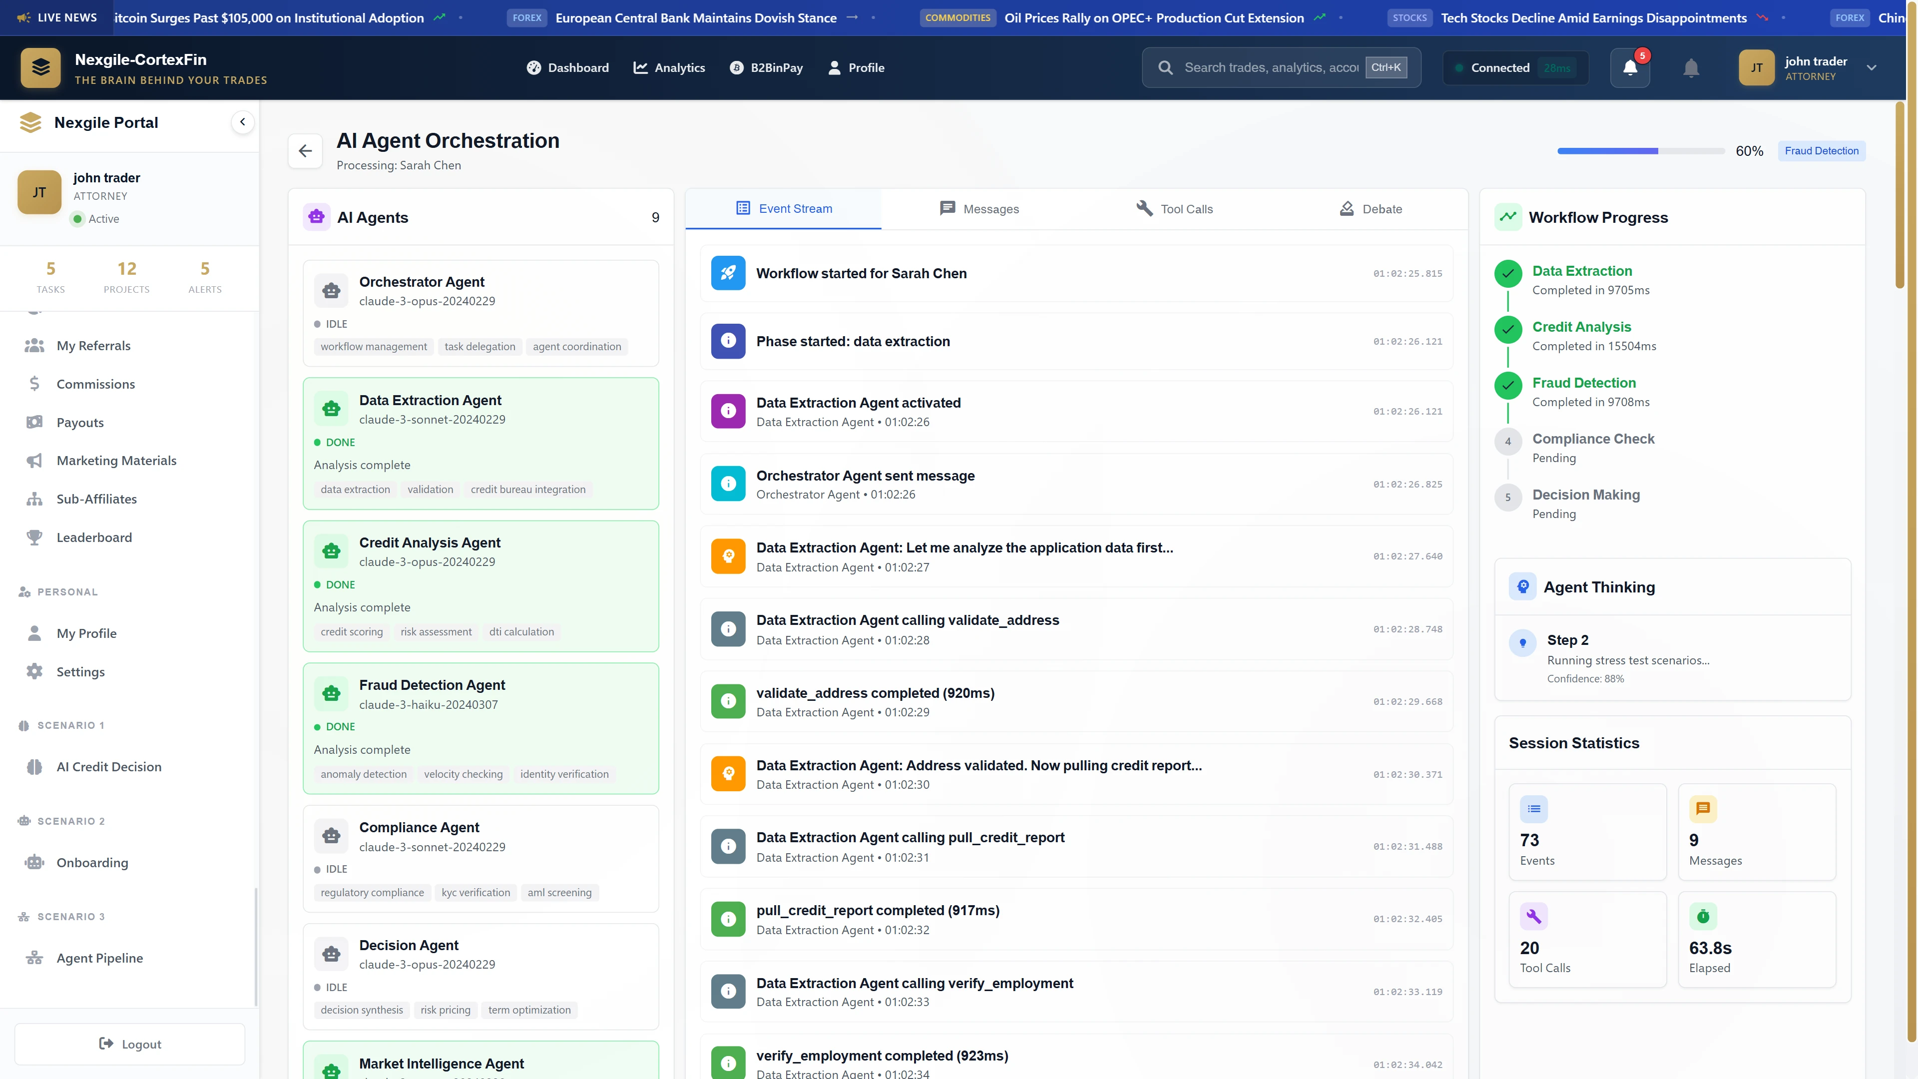Toggle the green checkmark on Fraud Detection step

1508,387
